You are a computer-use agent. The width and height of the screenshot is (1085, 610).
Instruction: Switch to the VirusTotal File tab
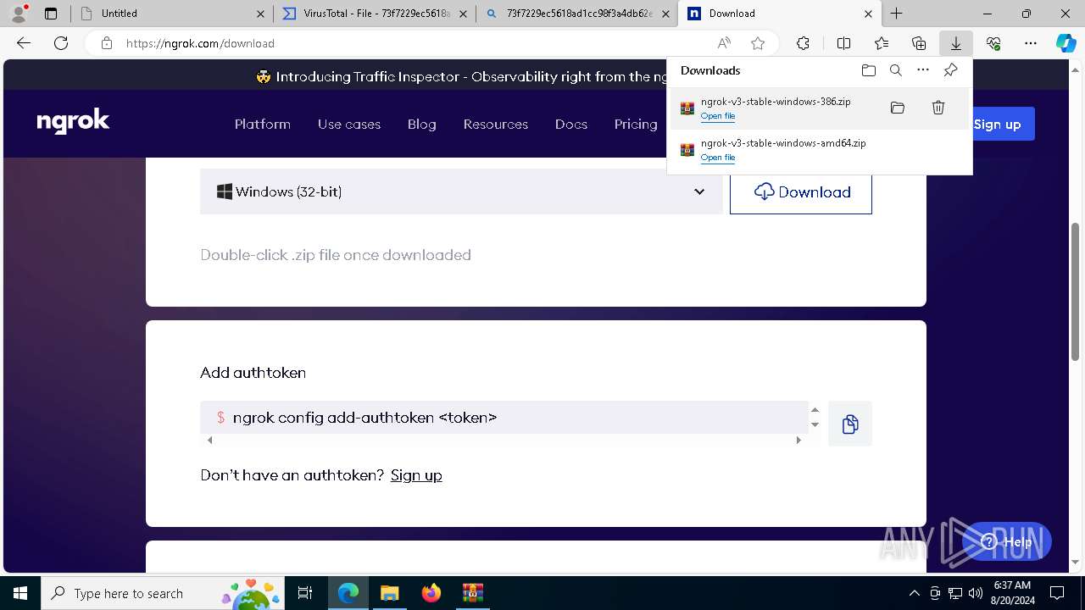point(375,14)
